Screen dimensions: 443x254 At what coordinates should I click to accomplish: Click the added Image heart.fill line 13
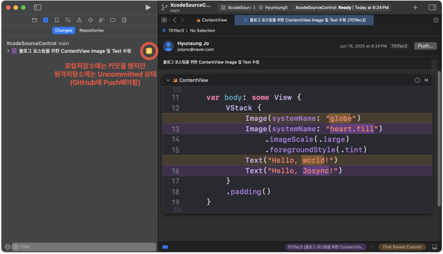coord(297,129)
